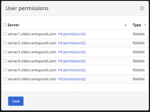
Task: Sort by Server column ascending arrow
Action: (x=126, y=25)
